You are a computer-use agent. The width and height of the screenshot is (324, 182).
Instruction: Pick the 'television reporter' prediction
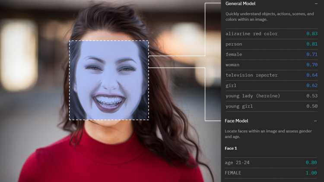click(x=251, y=75)
